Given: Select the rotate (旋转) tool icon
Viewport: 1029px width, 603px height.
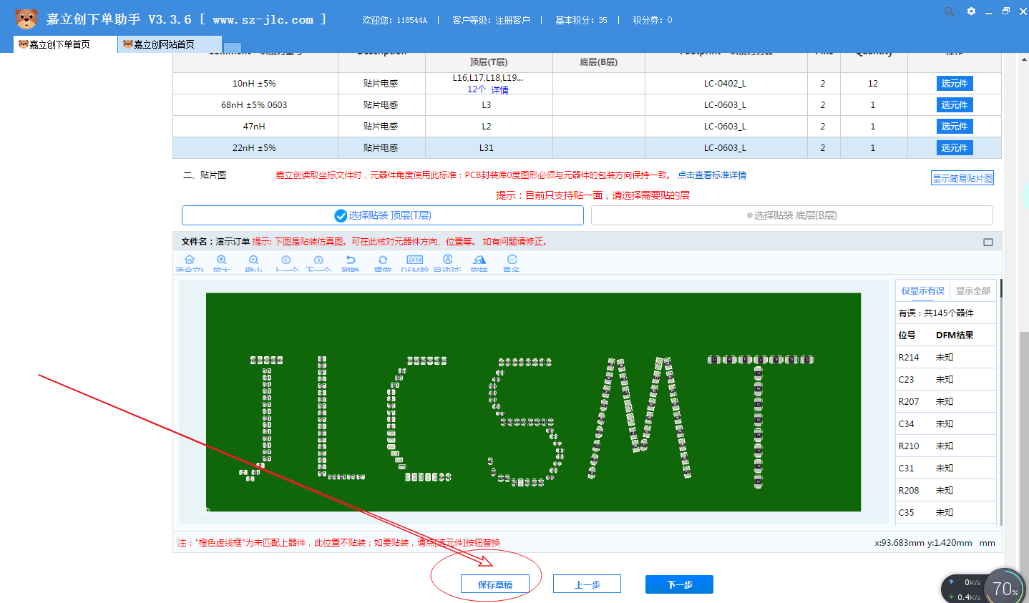Looking at the screenshot, I should coord(479,261).
